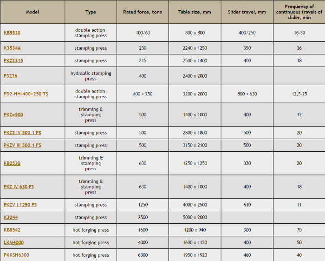Open the PD2-HH-400+250 TS link
This screenshot has height=261, width=325.
(x=26, y=94)
